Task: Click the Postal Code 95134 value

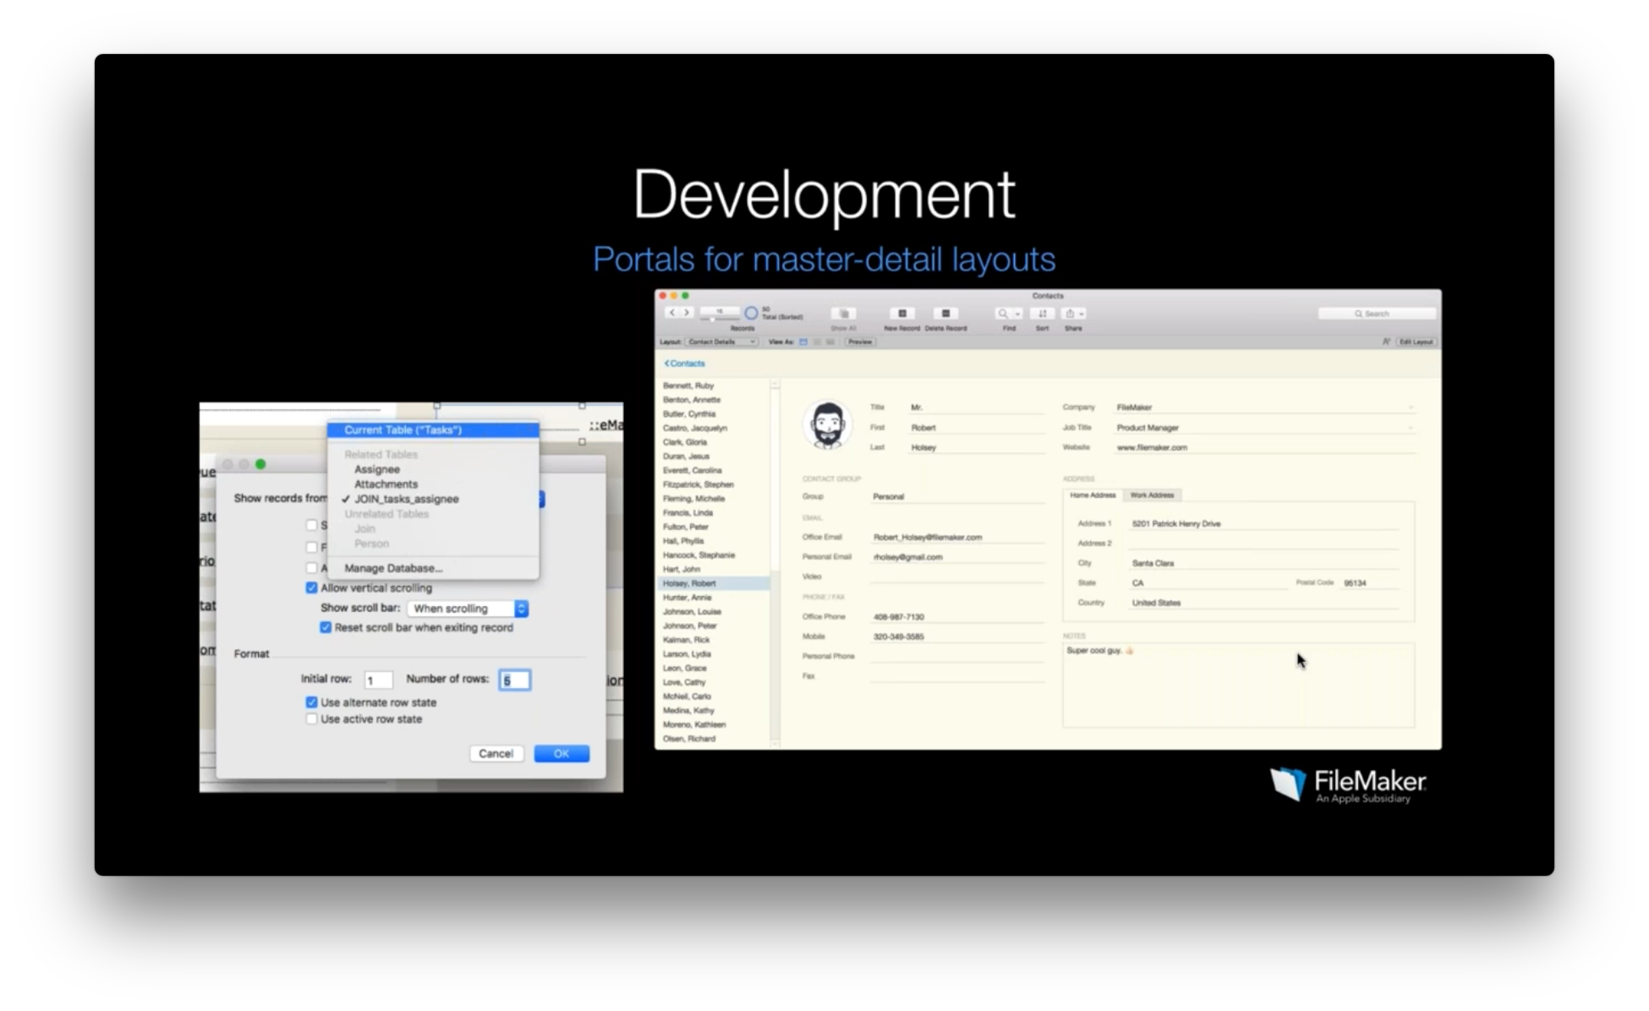Action: point(1355,583)
